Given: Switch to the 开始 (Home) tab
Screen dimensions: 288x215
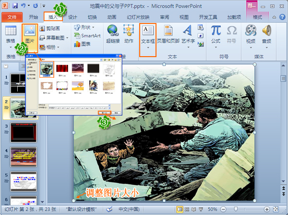Looking at the screenshot, I should tap(34, 17).
